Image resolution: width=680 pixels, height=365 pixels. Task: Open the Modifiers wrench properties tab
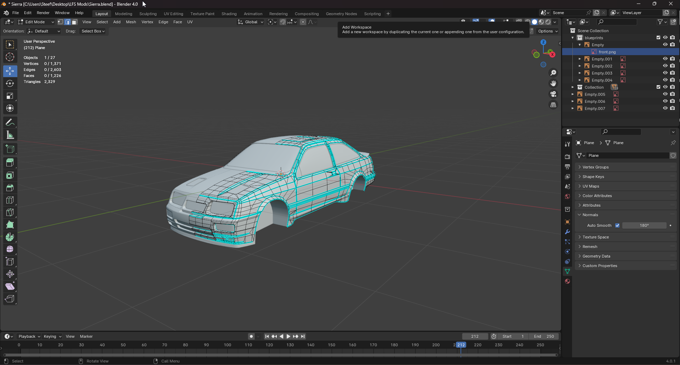pos(567,232)
